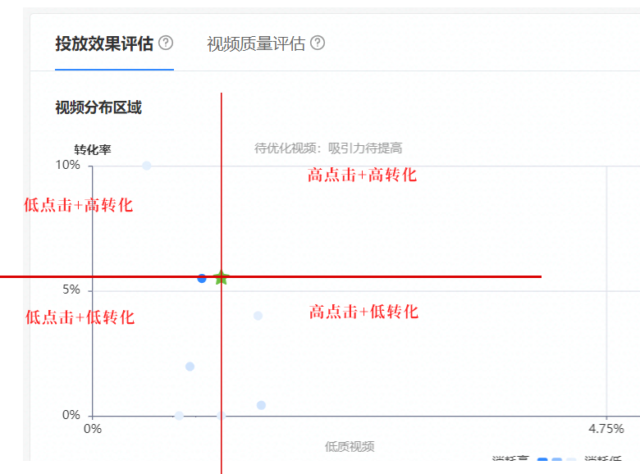640x474 pixels.
Task: Click the 转化率 axis title
Action: click(x=93, y=150)
